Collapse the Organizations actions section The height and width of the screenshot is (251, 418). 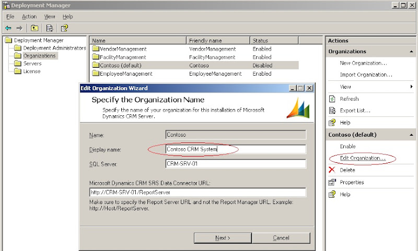coord(411,51)
